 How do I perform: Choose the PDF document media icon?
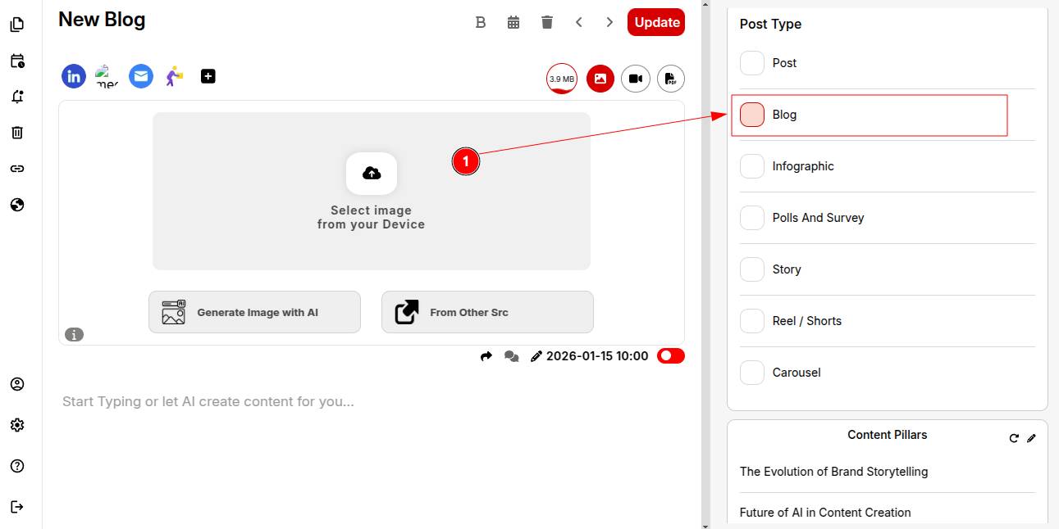click(x=671, y=79)
